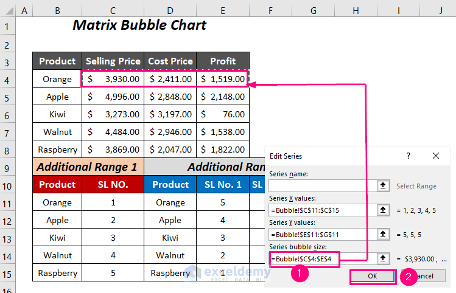The image size is (456, 293).
Task: Click the Matrix Bubble Chart title cell
Action: (139, 26)
